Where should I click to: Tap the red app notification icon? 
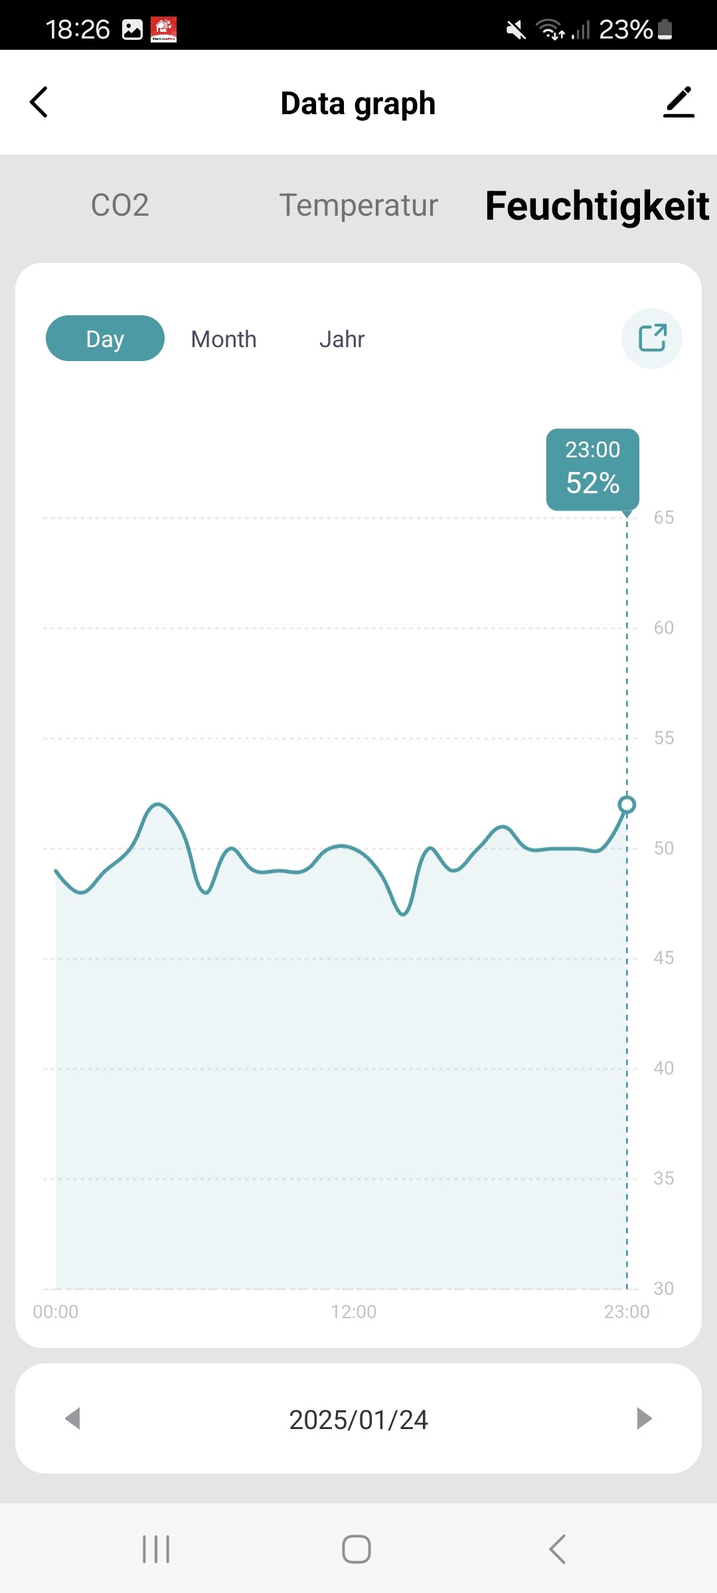[164, 29]
